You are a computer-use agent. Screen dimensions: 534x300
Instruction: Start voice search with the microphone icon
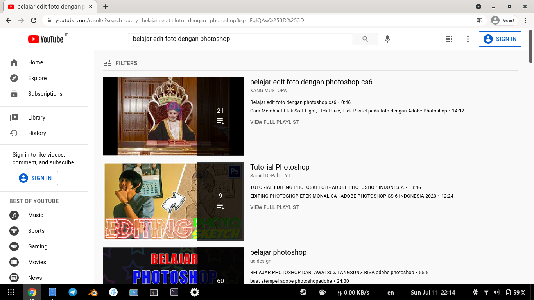(x=387, y=39)
